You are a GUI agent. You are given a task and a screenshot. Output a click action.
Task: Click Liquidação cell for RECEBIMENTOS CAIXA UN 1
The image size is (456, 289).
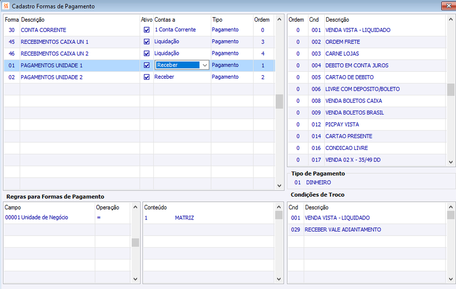pyautogui.click(x=166, y=42)
